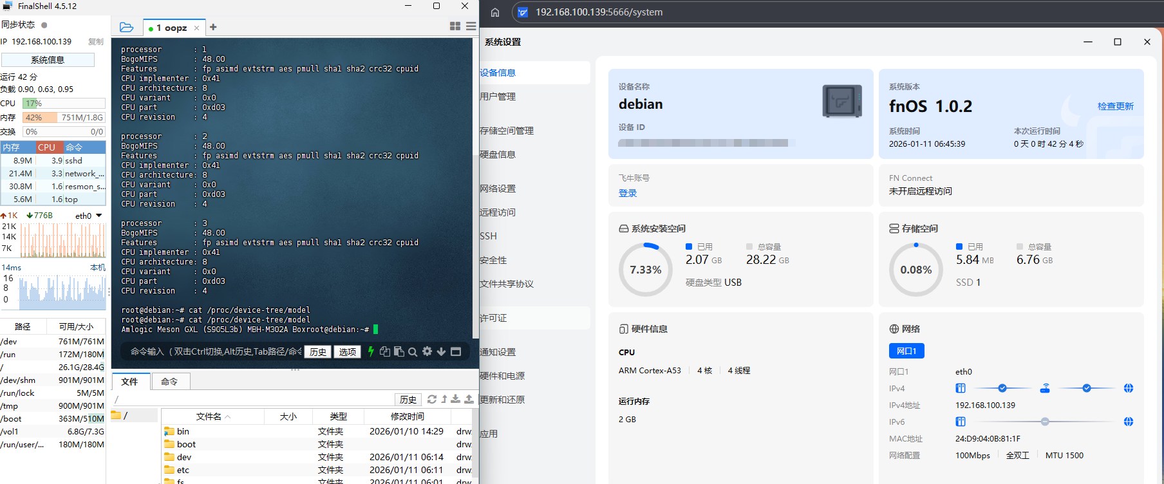Go to parent directory in file panel
1164x484 pixels.
pyautogui.click(x=444, y=399)
